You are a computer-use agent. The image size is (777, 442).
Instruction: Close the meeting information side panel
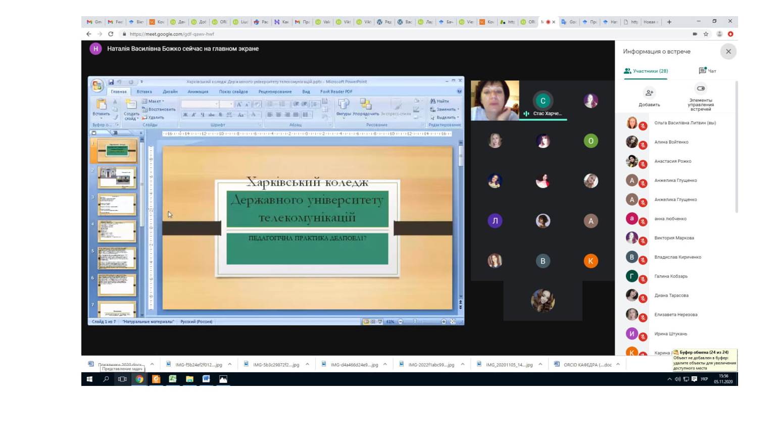[728, 51]
